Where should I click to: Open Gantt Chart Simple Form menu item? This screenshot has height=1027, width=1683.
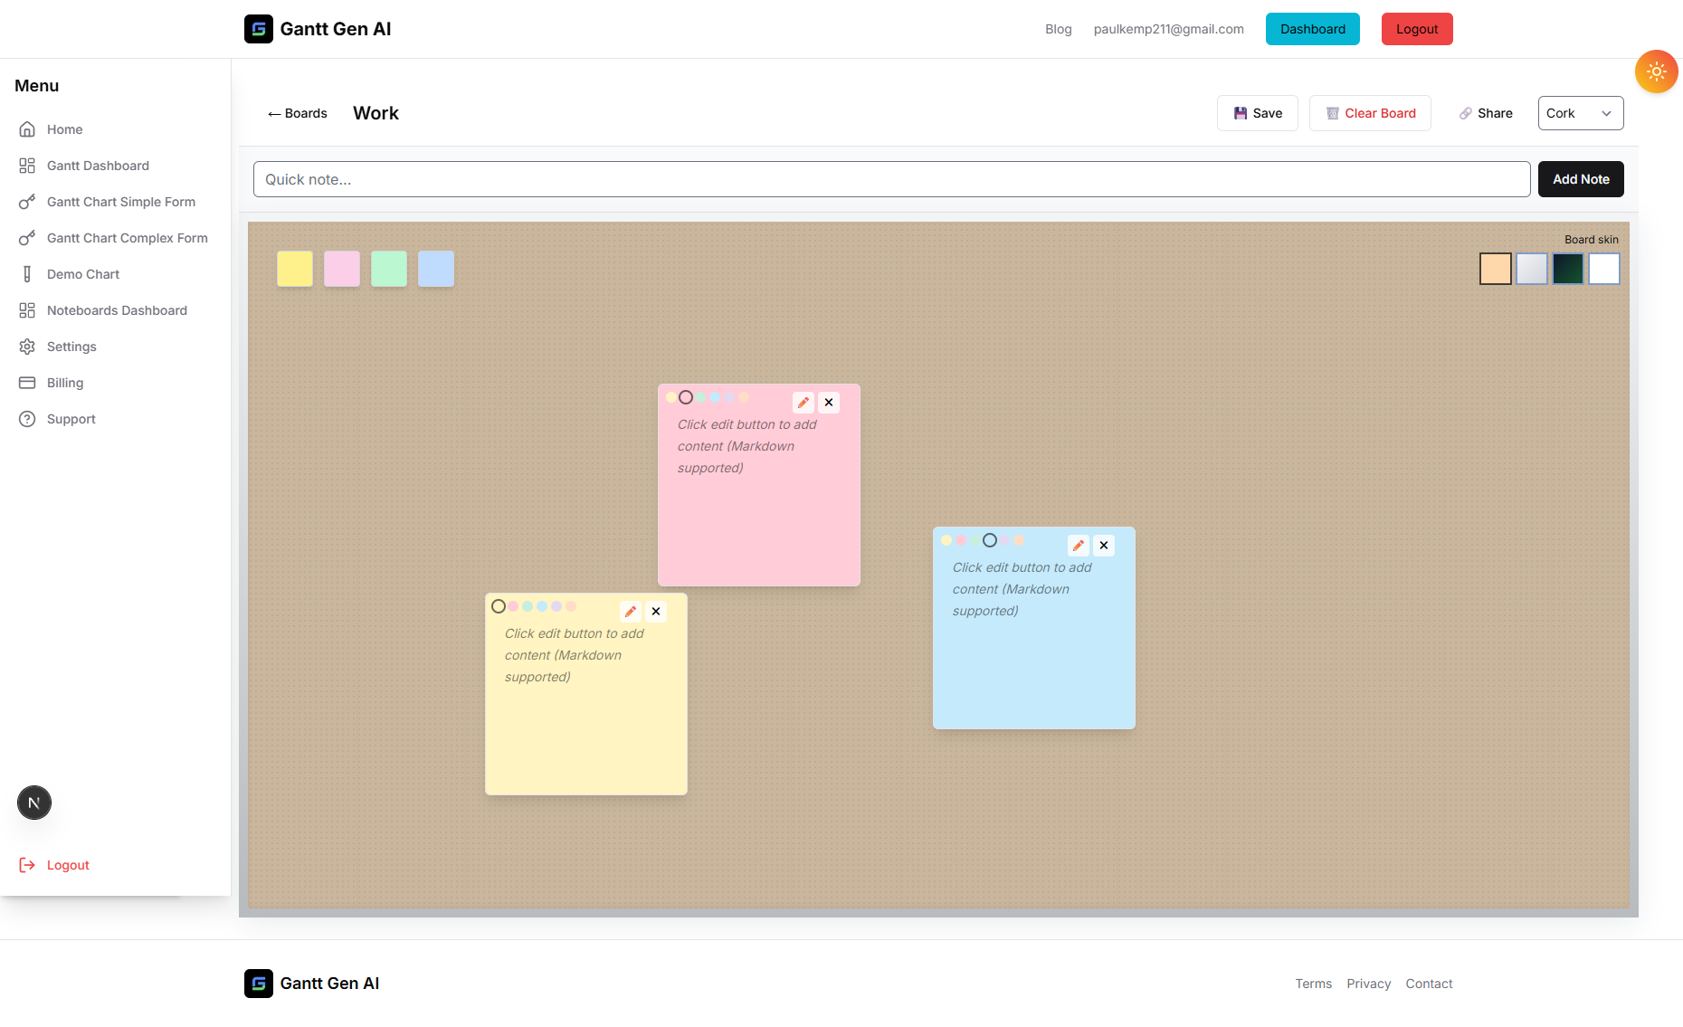[x=120, y=202]
